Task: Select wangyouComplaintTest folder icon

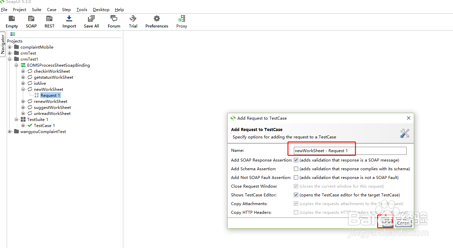Action: pyautogui.click(x=16, y=131)
